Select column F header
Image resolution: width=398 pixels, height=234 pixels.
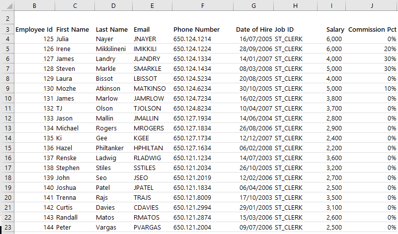point(203,5)
